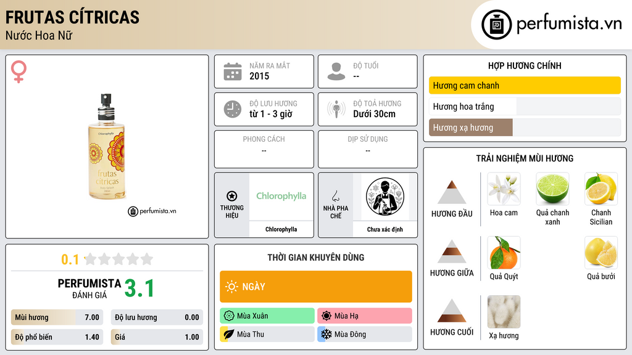
Task: Click the leaf icon next to Mùa Thu
Action: 229,334
